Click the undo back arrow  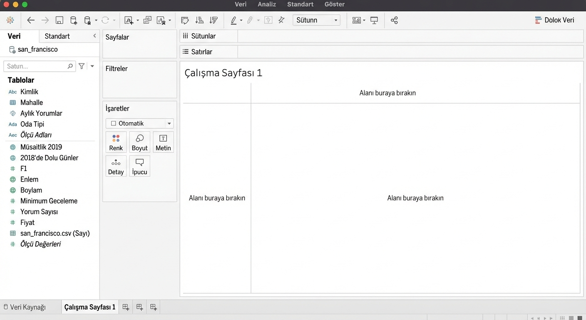[x=31, y=20]
